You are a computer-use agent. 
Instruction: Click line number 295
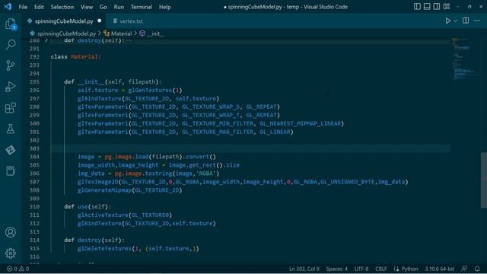(34, 81)
